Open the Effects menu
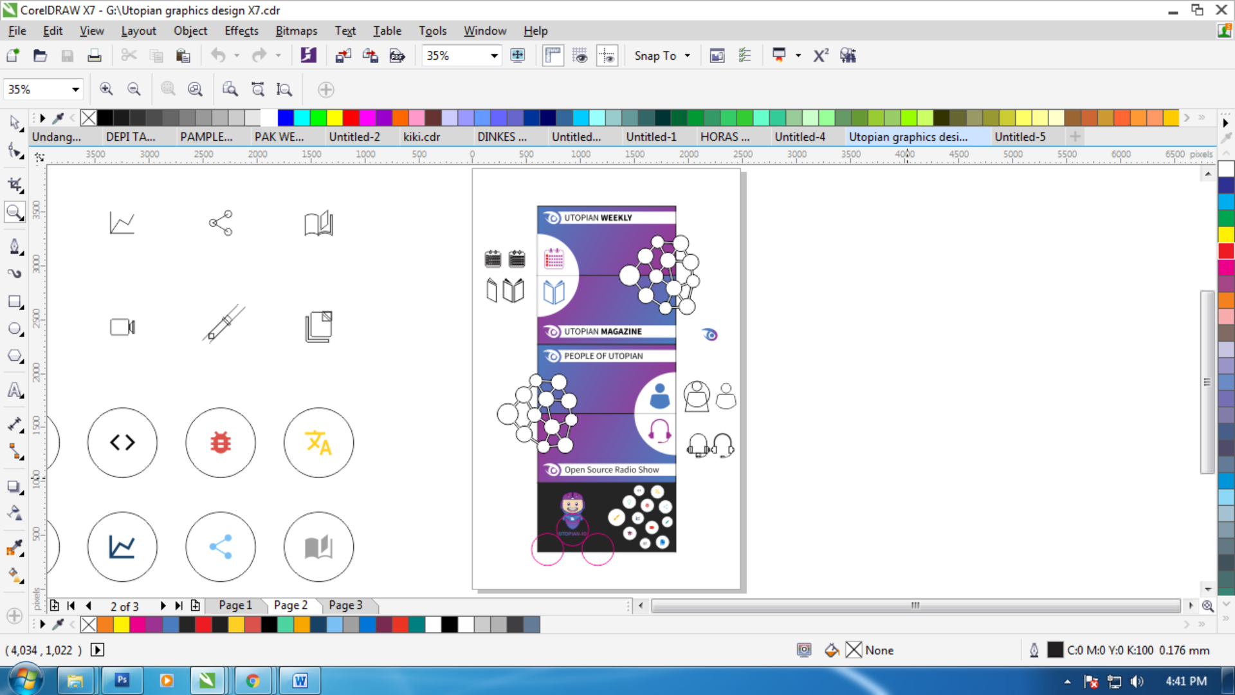The width and height of the screenshot is (1235, 695). [241, 31]
